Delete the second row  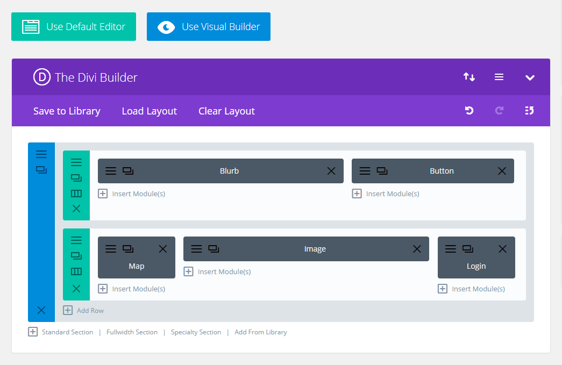click(x=76, y=288)
